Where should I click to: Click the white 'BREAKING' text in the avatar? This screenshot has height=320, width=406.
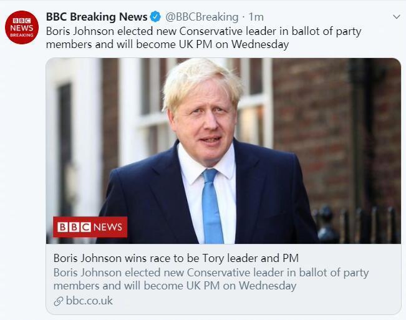[21, 35]
